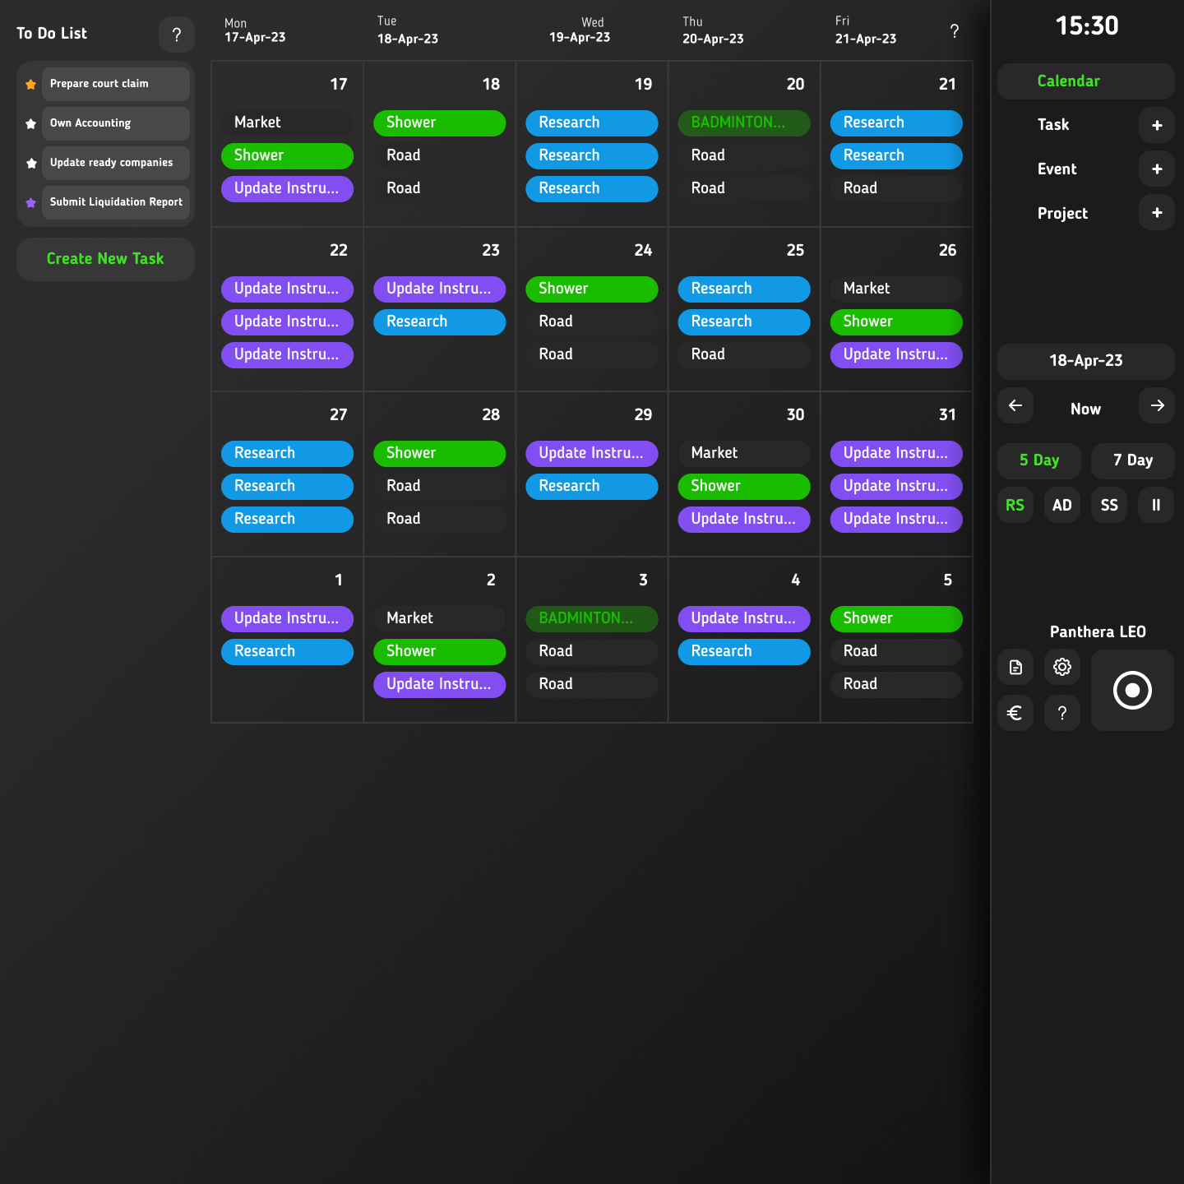Click the pause icon next to SS
Image resolution: width=1184 pixels, height=1184 pixels.
(x=1156, y=505)
